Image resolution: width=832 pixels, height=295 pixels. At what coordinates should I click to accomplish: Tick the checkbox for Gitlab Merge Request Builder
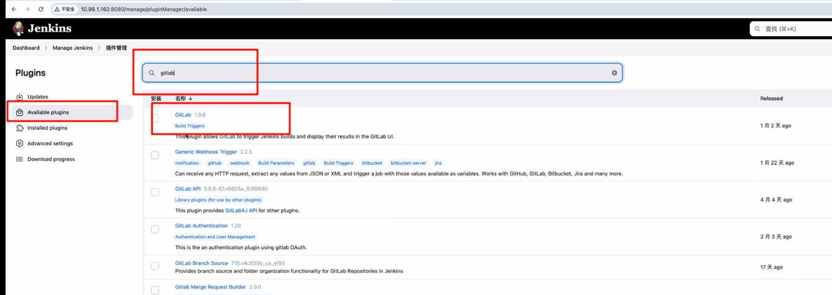tap(155, 290)
